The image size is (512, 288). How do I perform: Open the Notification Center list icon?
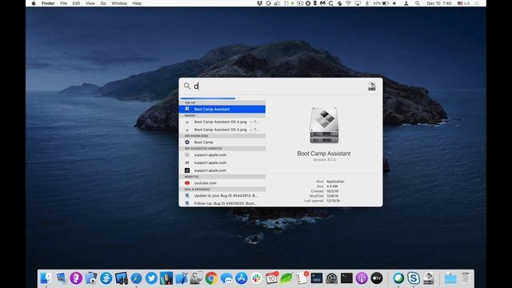[x=477, y=3]
